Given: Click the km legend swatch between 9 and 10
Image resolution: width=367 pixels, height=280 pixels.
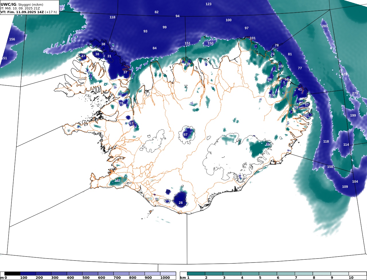Looking at the screenshot, I should 340,274.
